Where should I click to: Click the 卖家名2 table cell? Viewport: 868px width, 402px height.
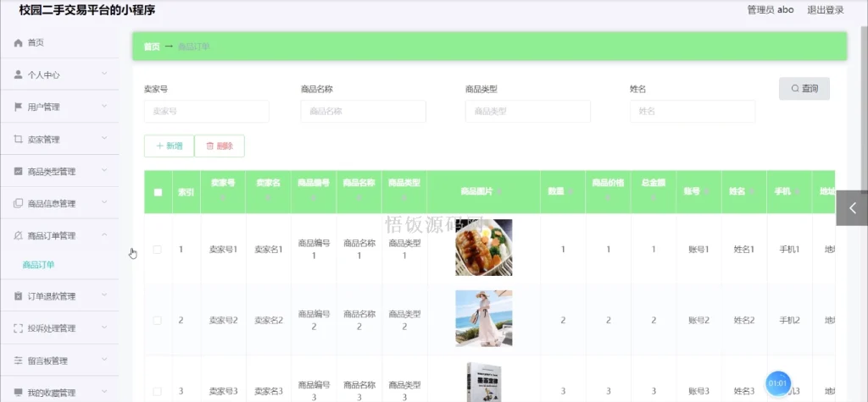(269, 320)
